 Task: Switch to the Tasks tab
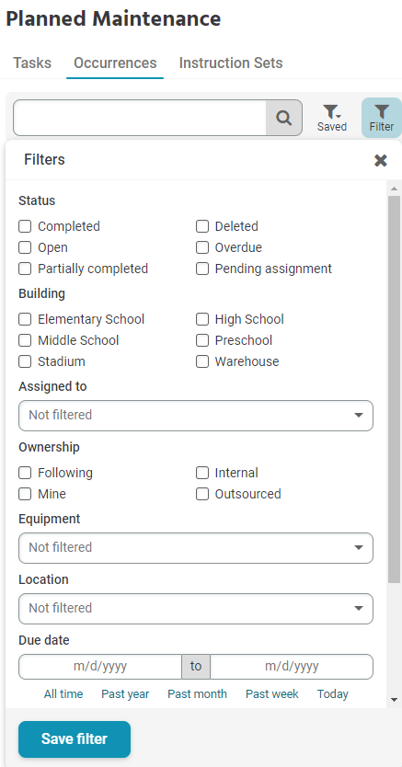[x=32, y=63]
